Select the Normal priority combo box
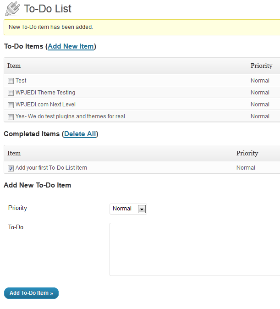Screen dimensions: 280x309 pyautogui.click(x=128, y=209)
